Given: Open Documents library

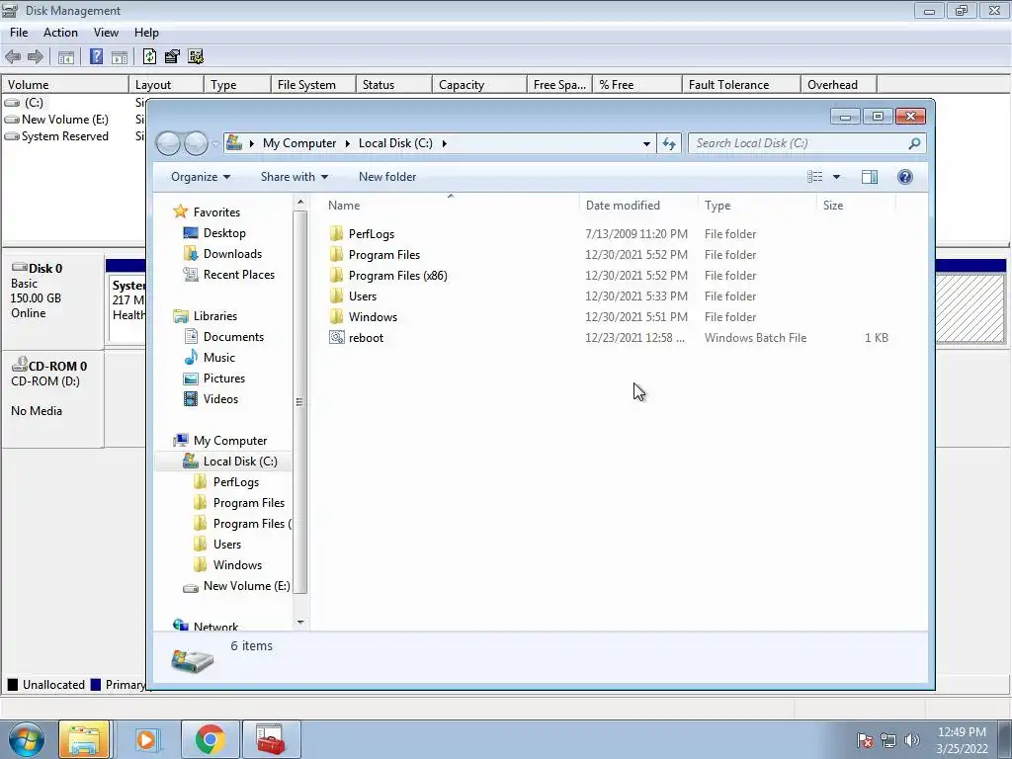Looking at the screenshot, I should point(233,337).
